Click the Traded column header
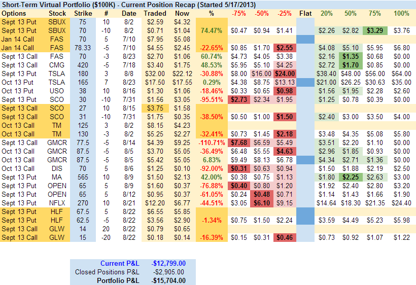The width and height of the screenshot is (416, 285). (x=155, y=13)
